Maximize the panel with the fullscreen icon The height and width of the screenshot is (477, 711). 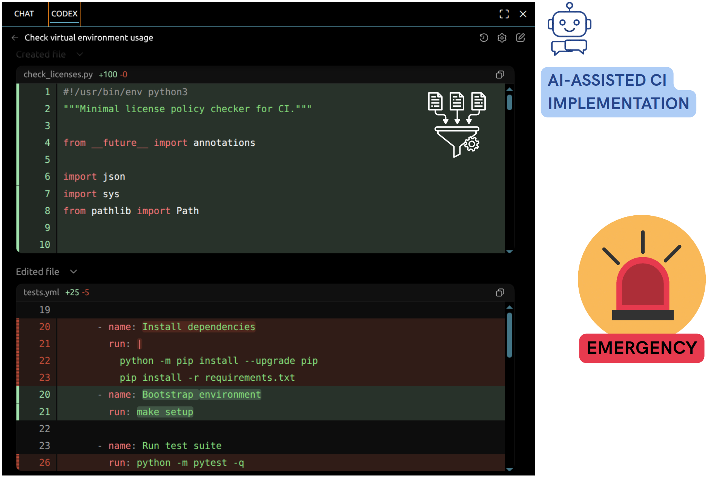tap(504, 14)
